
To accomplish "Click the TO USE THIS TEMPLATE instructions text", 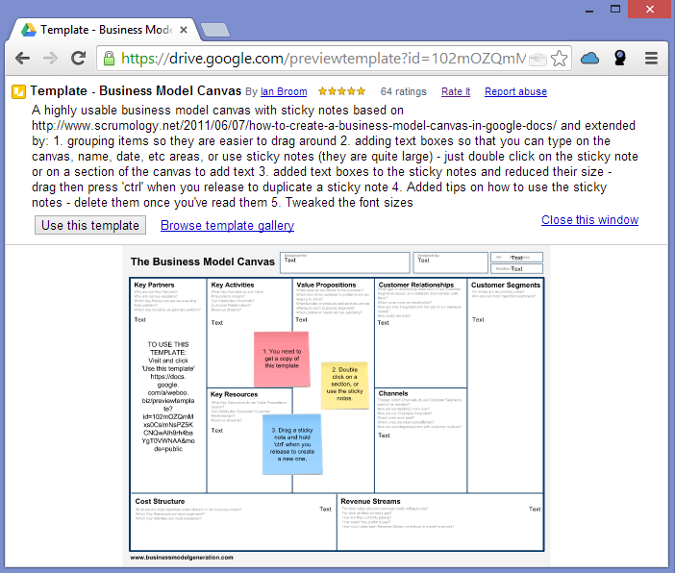I will click(x=168, y=396).
